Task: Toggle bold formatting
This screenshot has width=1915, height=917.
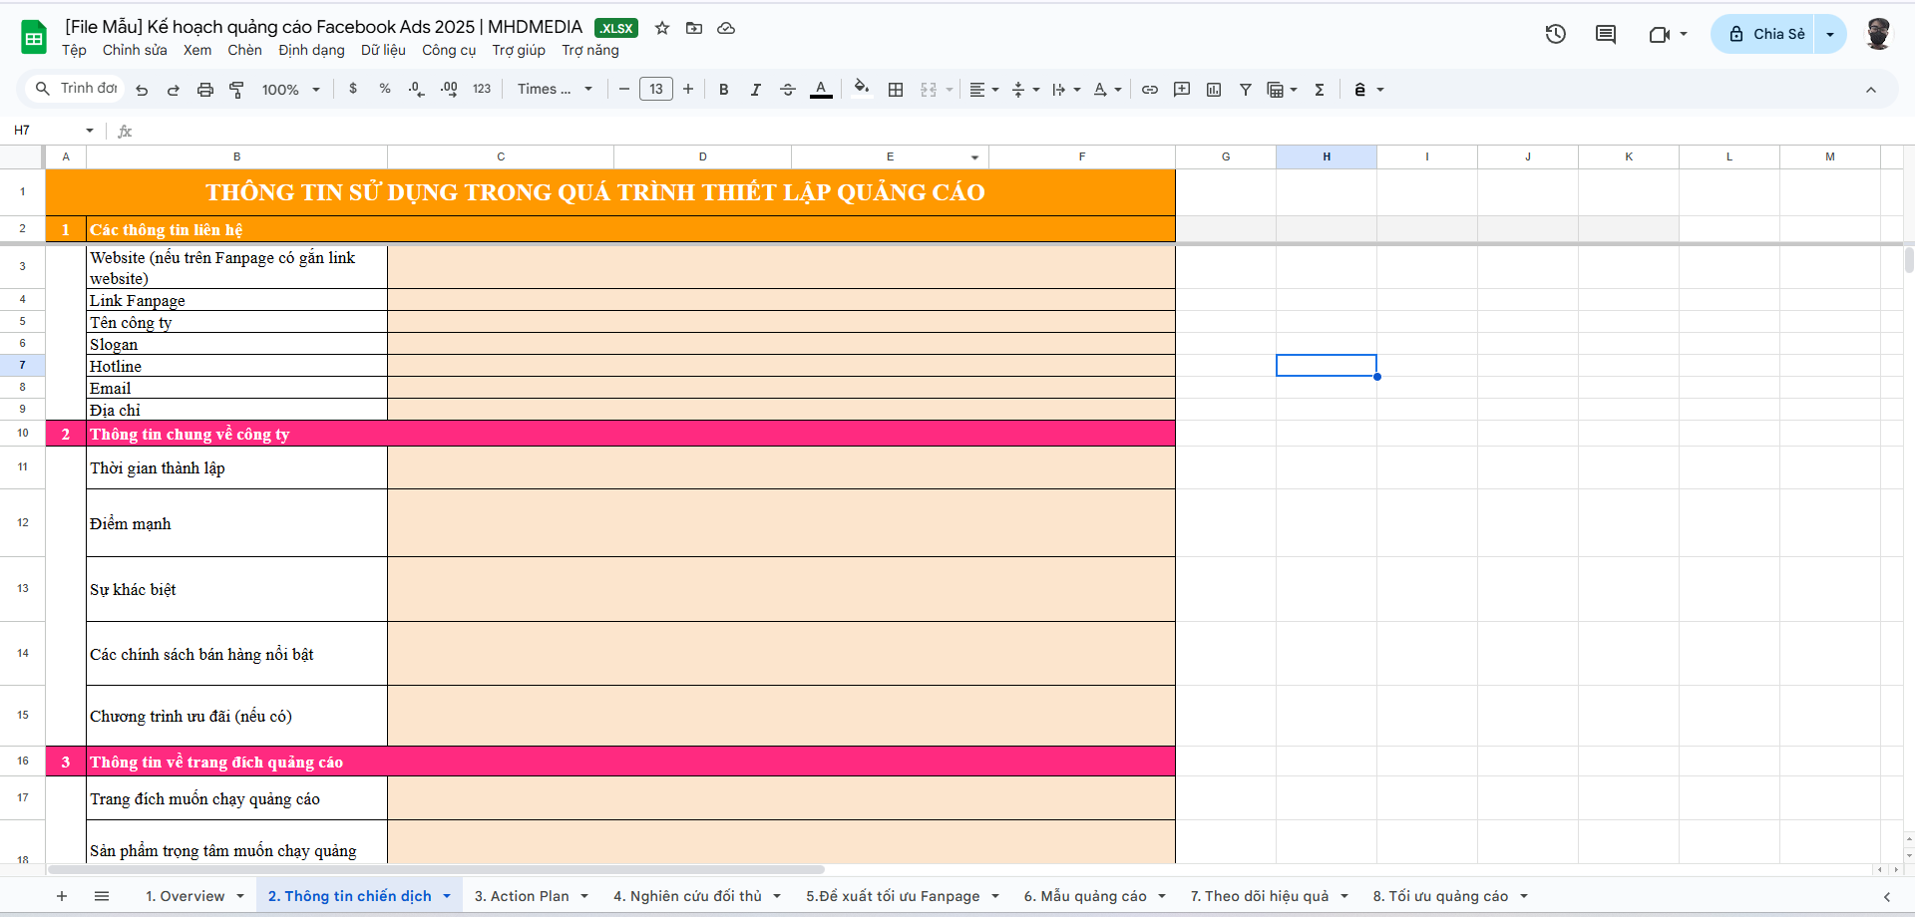Action: pyautogui.click(x=724, y=90)
